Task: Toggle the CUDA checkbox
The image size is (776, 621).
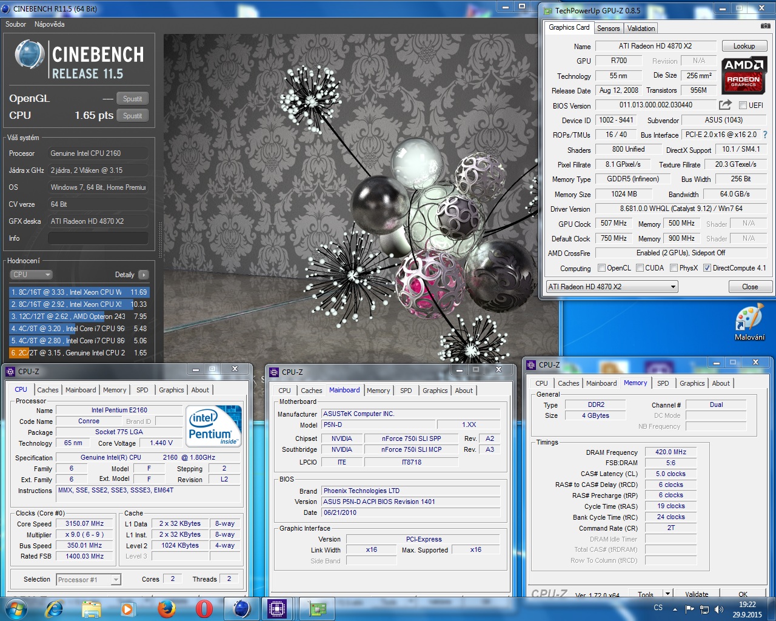Action: click(640, 268)
